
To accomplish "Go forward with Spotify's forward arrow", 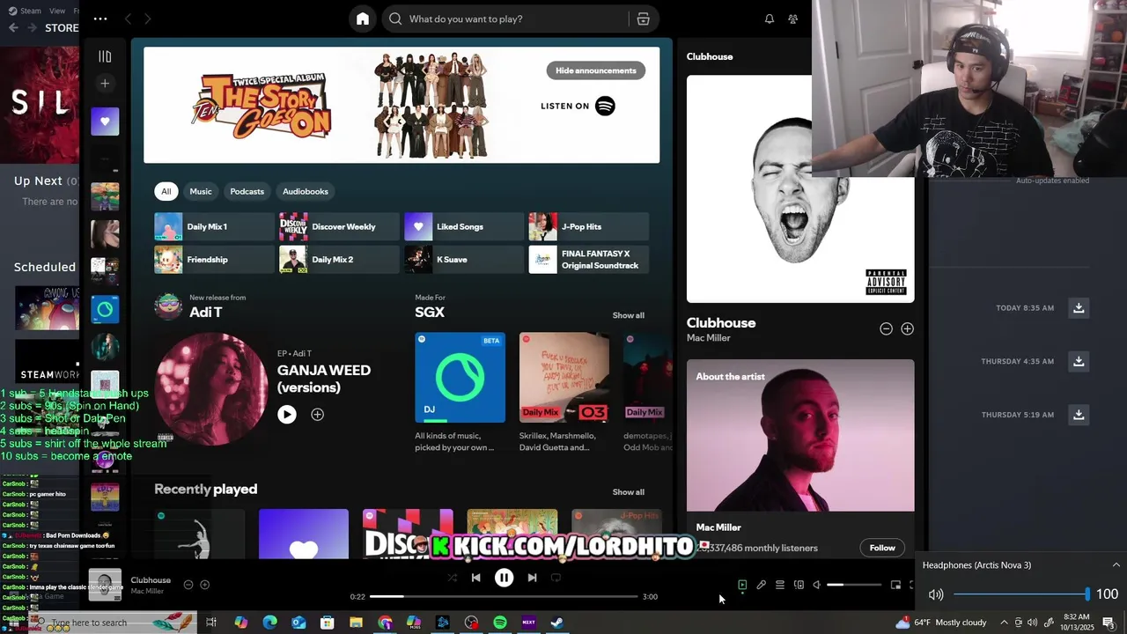I will click(148, 18).
